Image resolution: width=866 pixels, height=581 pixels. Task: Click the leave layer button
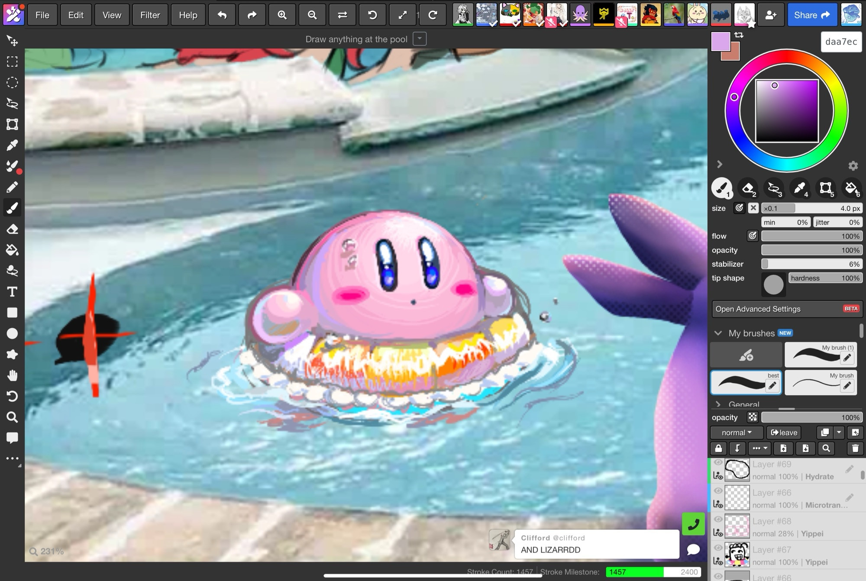(784, 433)
